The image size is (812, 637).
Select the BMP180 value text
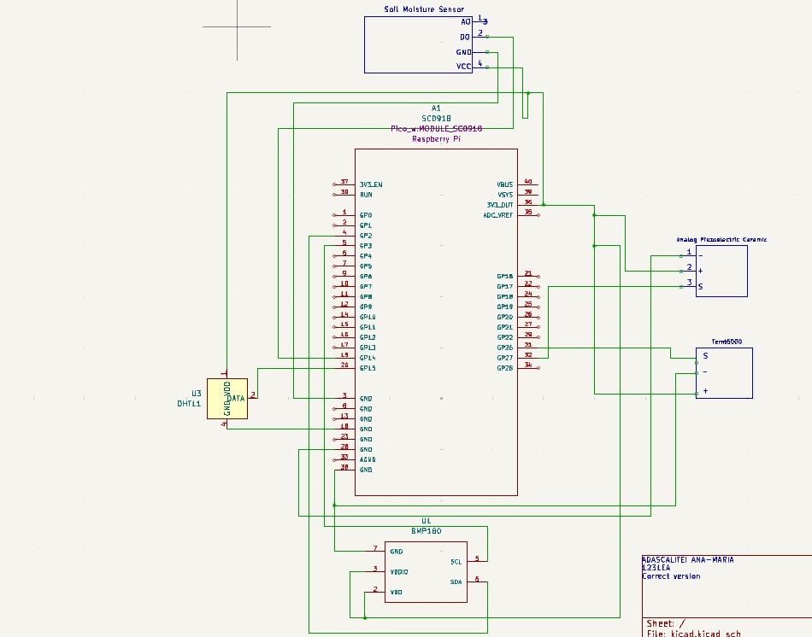click(427, 531)
